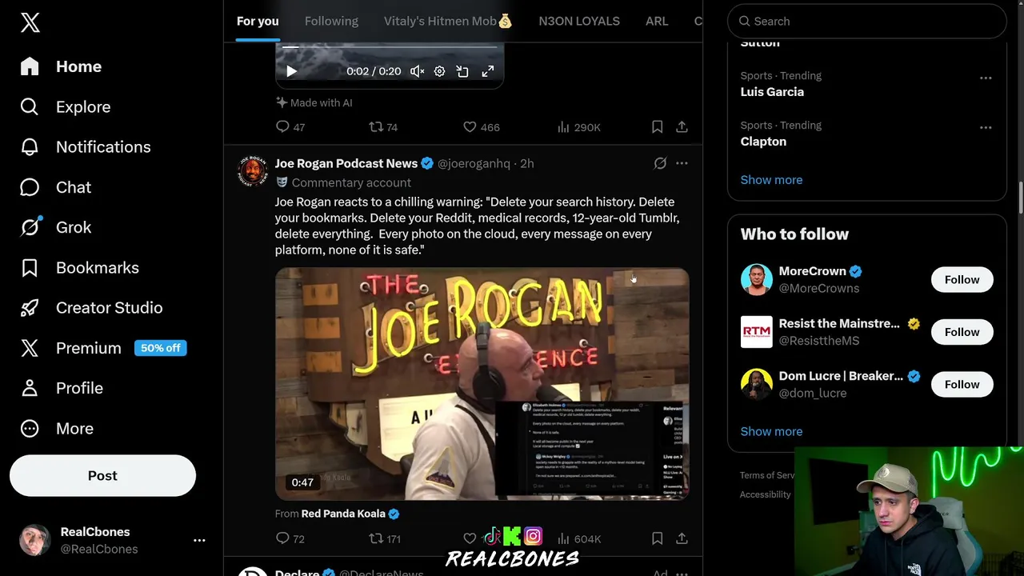Repost Joe Rogan post with 171 reposts

[385, 538]
